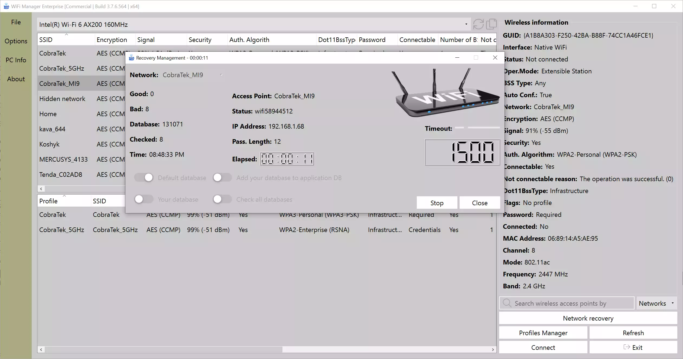The image size is (683, 359).
Task: Select the CobraTek_MI9 network row
Action: (81, 84)
